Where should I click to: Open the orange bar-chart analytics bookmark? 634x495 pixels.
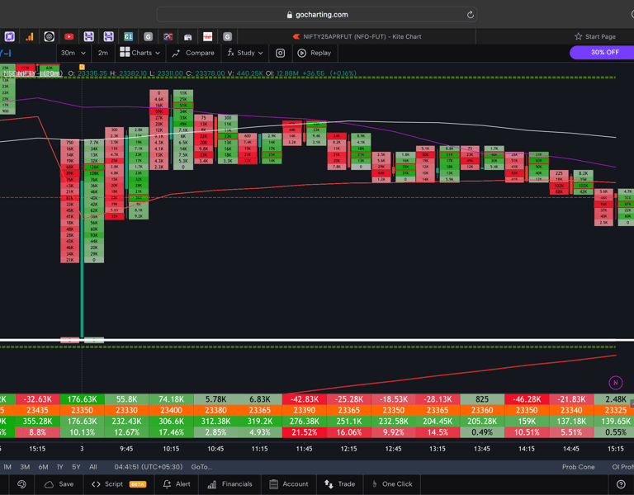coord(30,37)
